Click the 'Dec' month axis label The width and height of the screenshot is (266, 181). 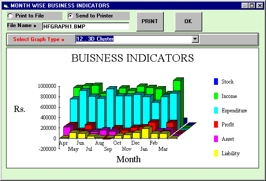tap(135, 143)
